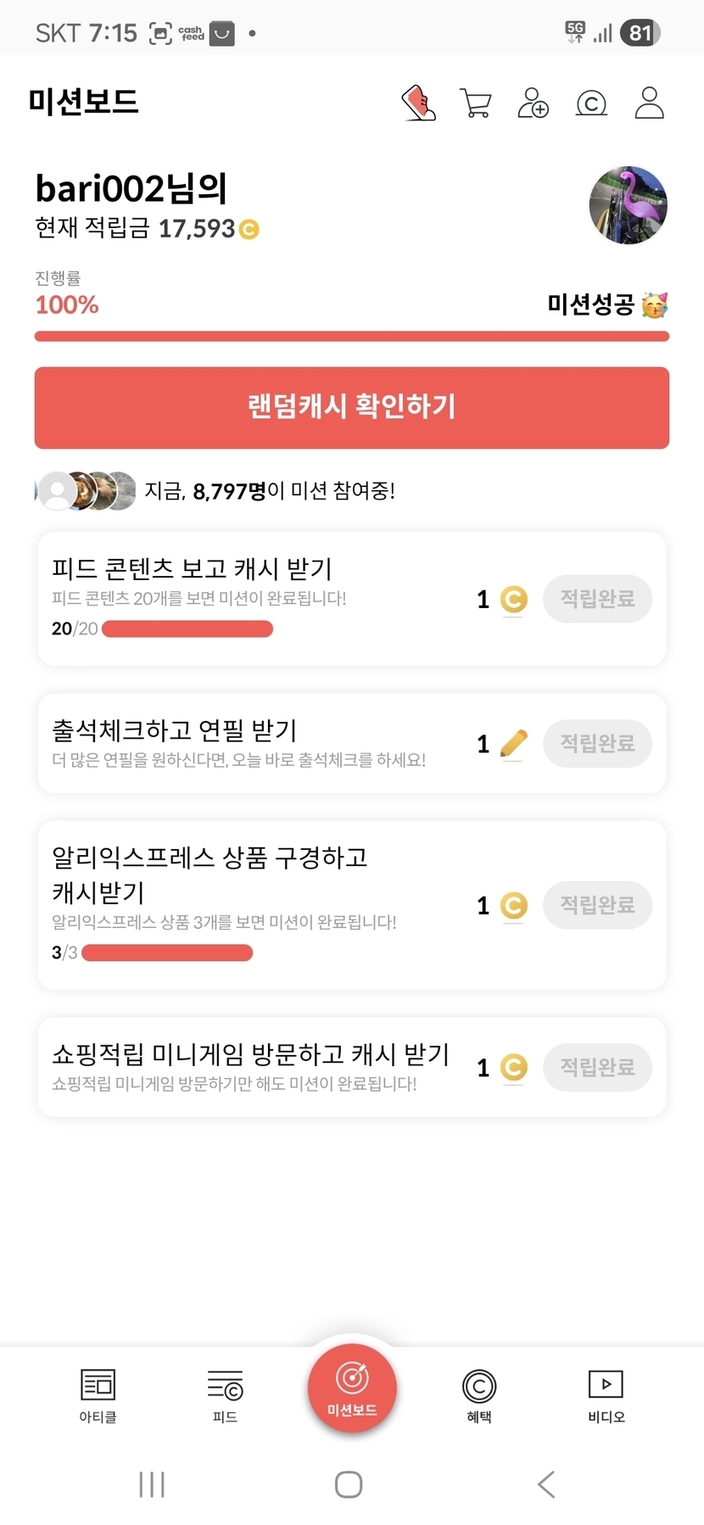Screen dimensions: 704x1525
Task: Tap the red sneaker icon in header
Action: click(x=418, y=103)
